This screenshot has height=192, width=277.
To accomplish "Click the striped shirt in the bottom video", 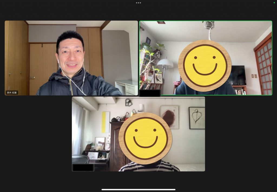I will [149, 167].
